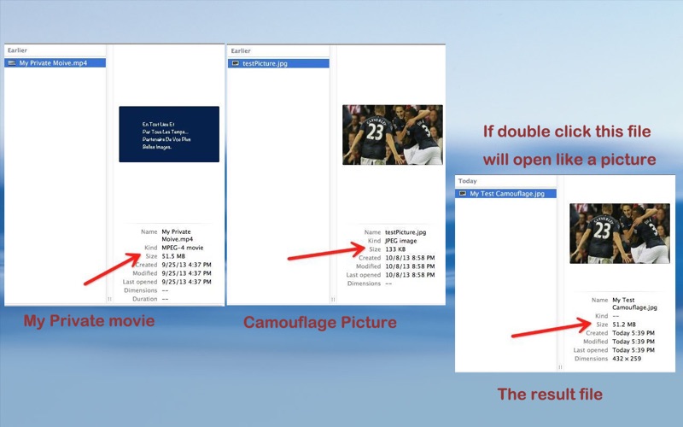Click size value '51.2 MB'
This screenshot has height=427, width=683.
tap(624, 325)
